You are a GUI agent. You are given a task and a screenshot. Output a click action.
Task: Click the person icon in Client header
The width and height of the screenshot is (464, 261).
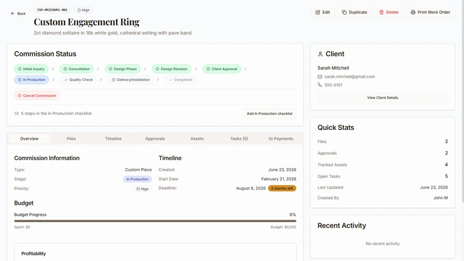[320, 54]
